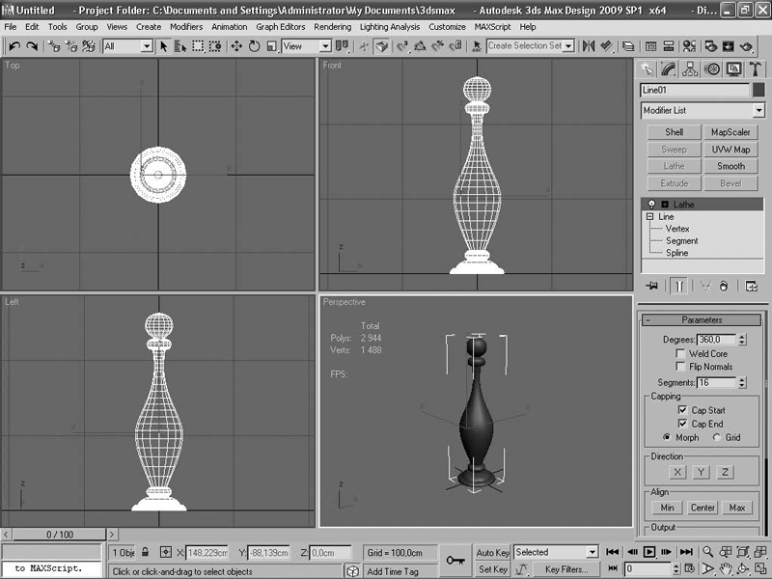This screenshot has width=772, height=579.
Task: Open the File menu
Action: [x=10, y=27]
